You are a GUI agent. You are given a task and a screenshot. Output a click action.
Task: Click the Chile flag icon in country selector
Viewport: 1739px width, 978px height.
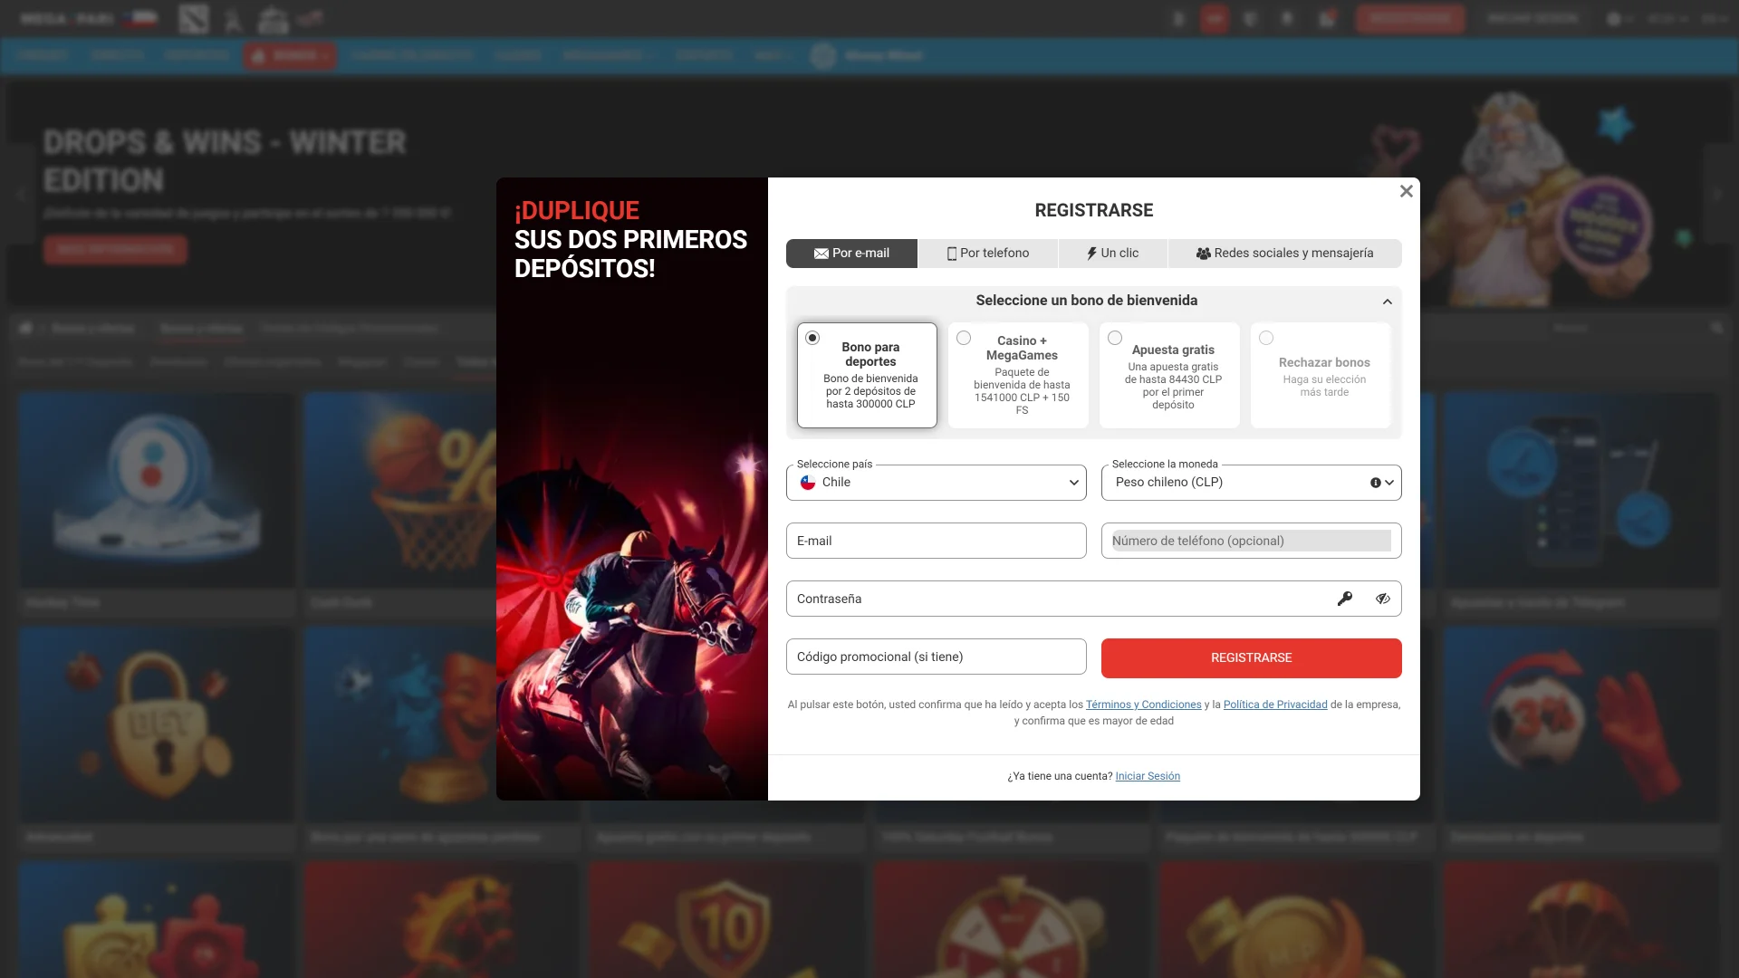tap(808, 483)
